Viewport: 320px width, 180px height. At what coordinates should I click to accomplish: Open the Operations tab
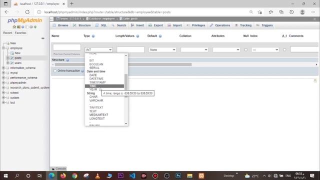[x=220, y=25]
